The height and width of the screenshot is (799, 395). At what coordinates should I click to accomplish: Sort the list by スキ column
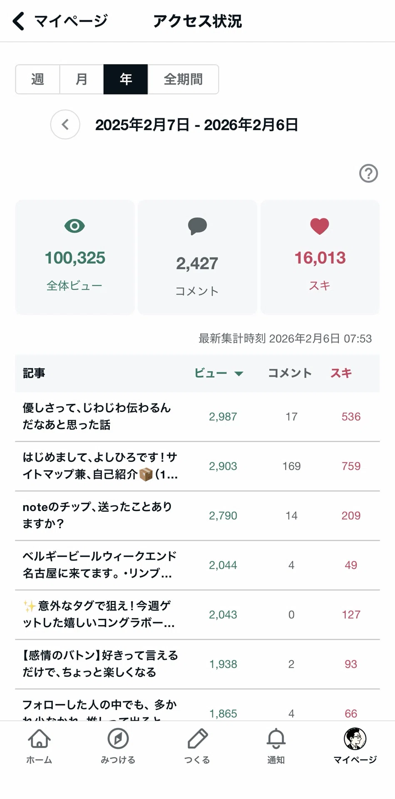pos(341,373)
